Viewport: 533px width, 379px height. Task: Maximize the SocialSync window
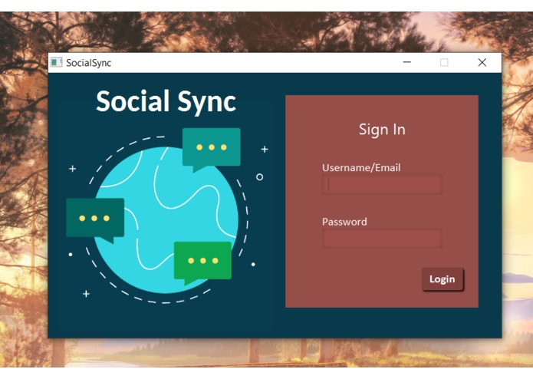pos(444,62)
